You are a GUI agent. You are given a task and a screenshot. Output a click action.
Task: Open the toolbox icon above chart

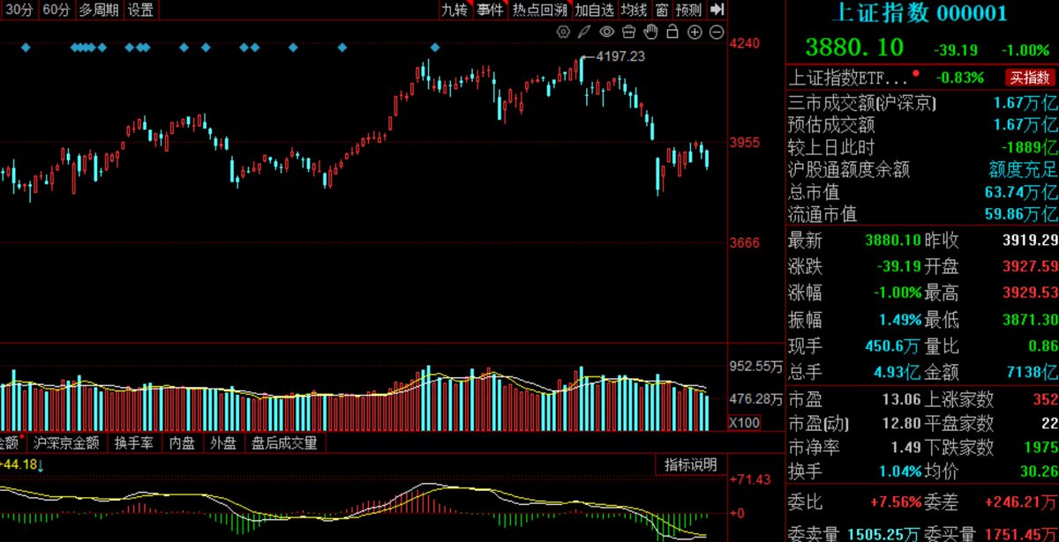coord(629,33)
